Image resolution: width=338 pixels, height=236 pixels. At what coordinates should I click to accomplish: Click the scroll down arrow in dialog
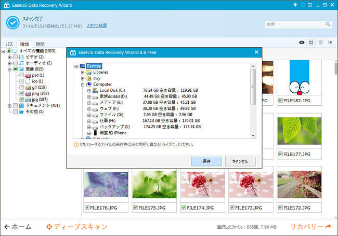coord(253,136)
